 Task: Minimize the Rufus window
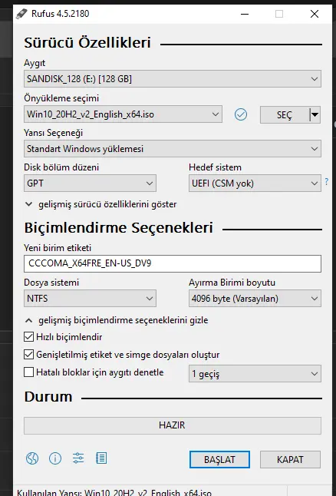click(x=245, y=14)
